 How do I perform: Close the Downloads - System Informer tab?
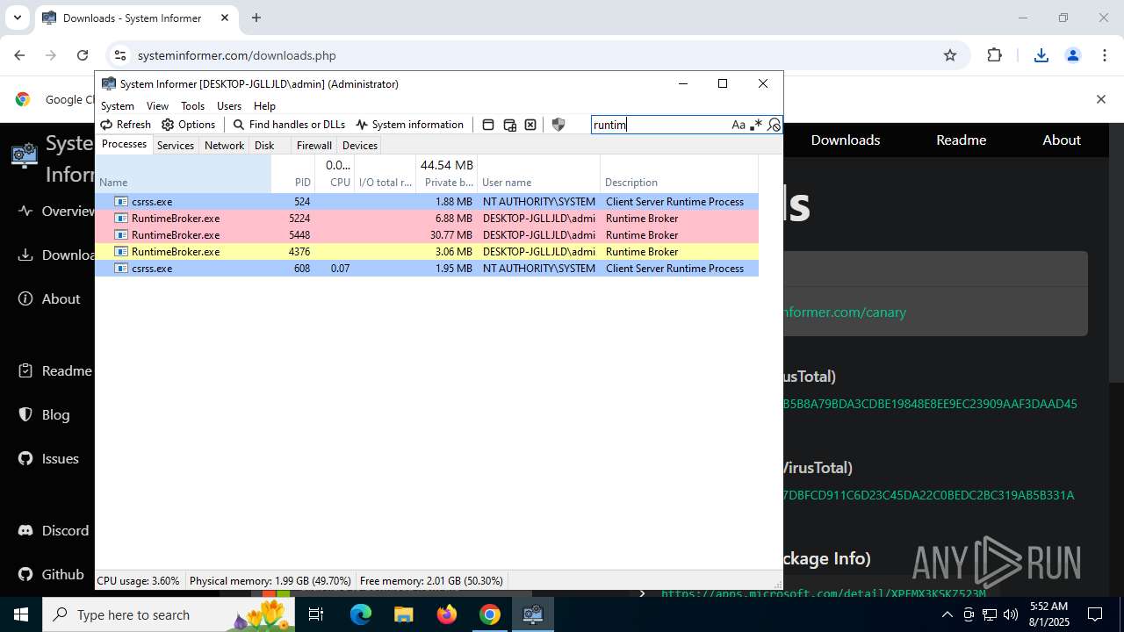pos(225,18)
